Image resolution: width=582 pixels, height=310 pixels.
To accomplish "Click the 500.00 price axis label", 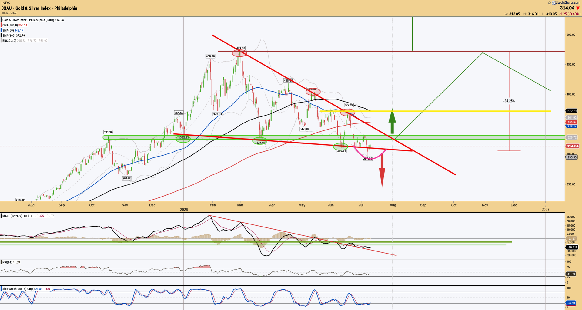I will coord(571,35).
